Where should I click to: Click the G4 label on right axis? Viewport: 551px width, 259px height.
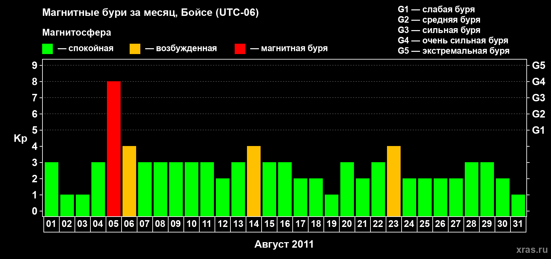[539, 82]
